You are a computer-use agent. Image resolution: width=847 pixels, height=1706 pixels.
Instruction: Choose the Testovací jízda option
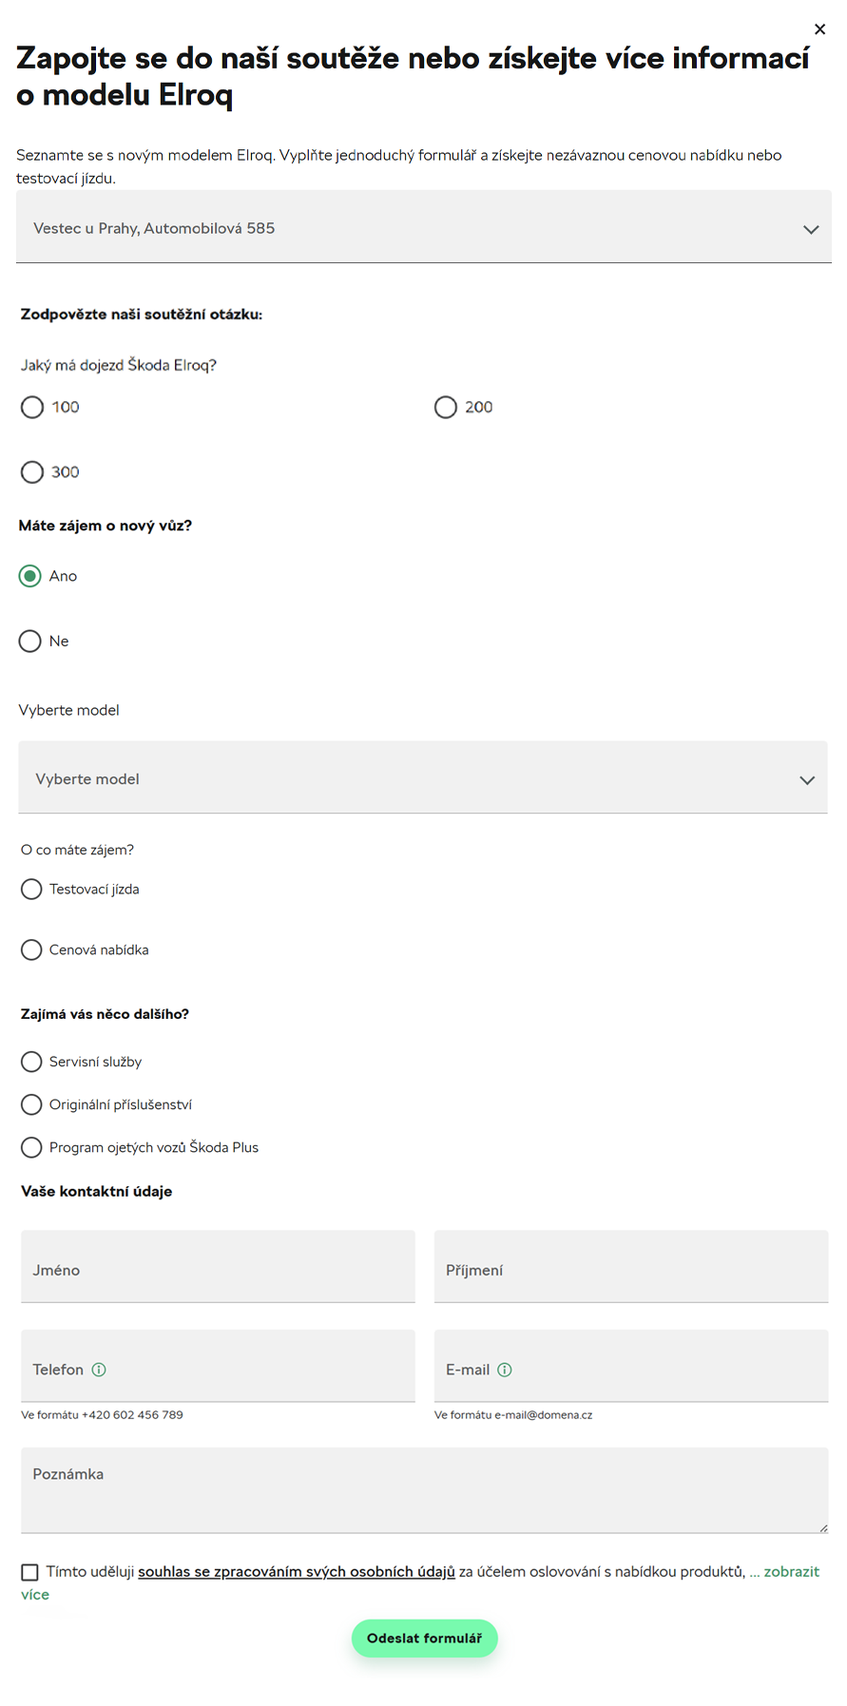tap(31, 889)
